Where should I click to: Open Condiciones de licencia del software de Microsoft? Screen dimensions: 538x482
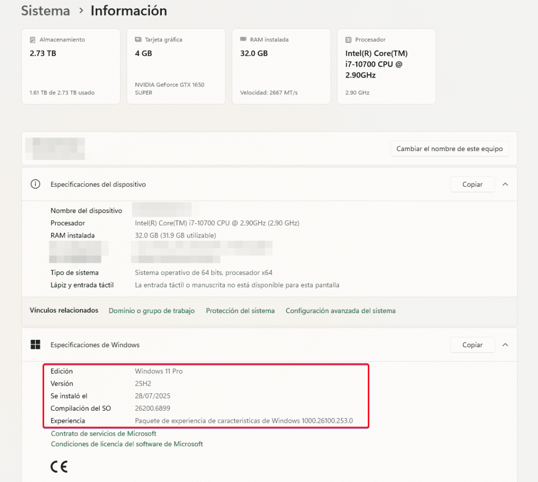click(x=127, y=444)
